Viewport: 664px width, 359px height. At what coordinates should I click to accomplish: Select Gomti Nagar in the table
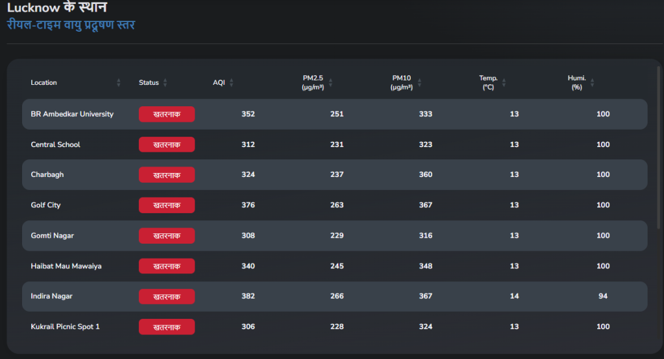point(52,236)
